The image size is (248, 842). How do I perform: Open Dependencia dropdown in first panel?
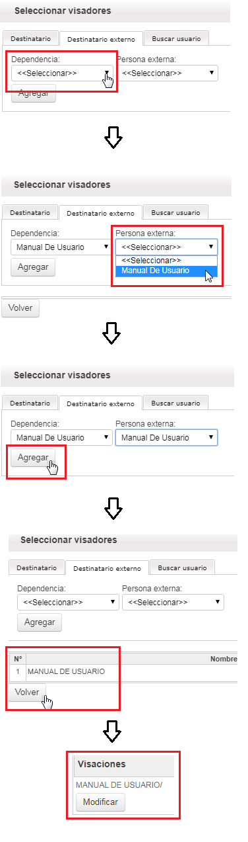[62, 73]
